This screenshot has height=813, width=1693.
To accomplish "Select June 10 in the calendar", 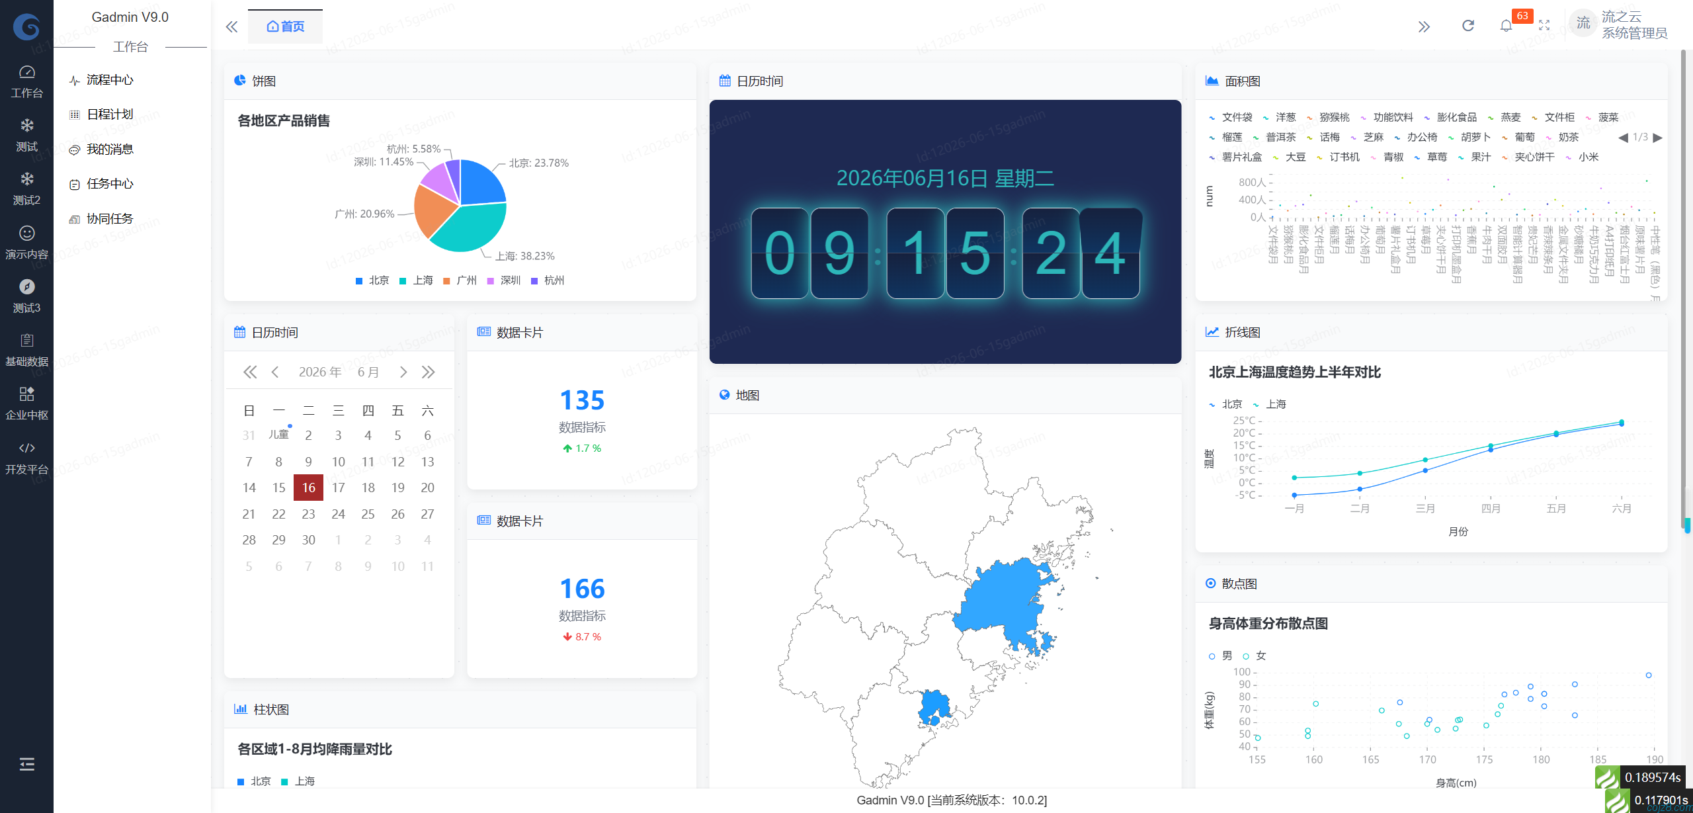I will [x=338, y=462].
